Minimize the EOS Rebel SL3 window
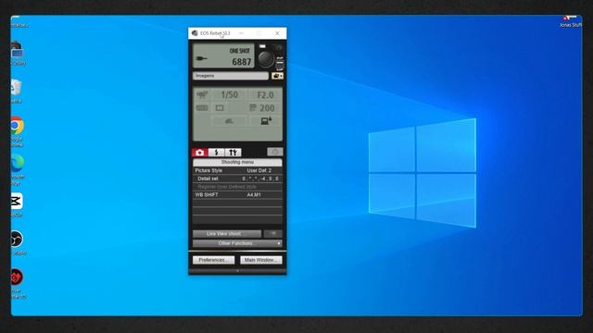Image resolution: width=593 pixels, height=333 pixels. tap(241, 33)
